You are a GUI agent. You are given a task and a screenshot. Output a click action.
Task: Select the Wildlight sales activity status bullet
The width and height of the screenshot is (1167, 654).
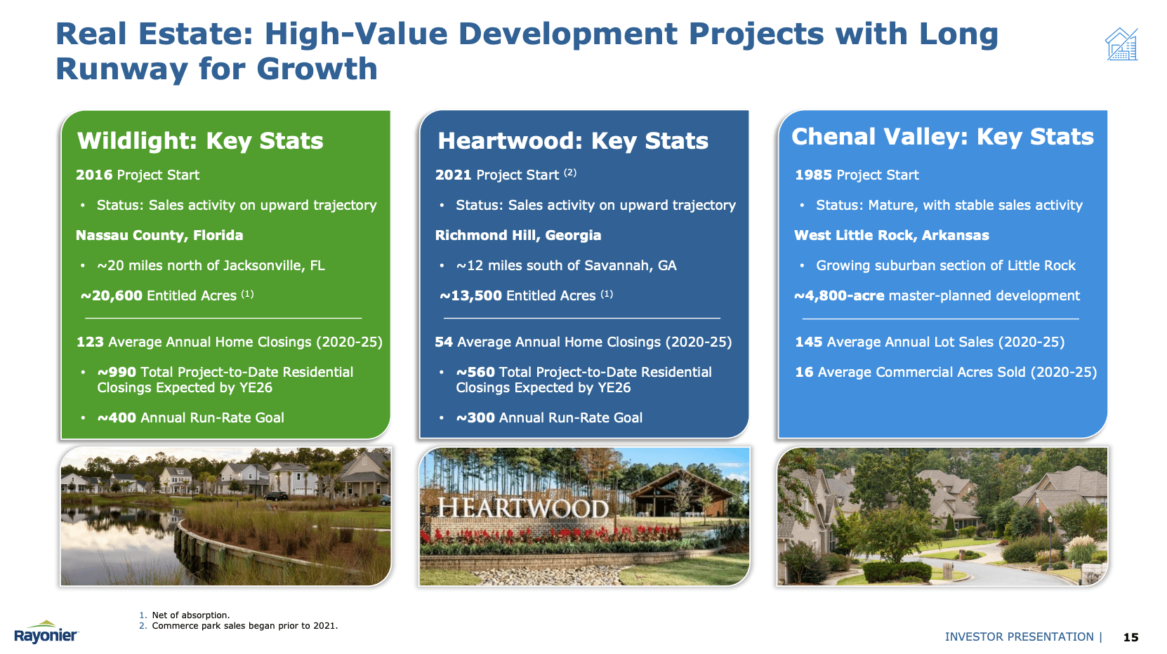tap(237, 205)
